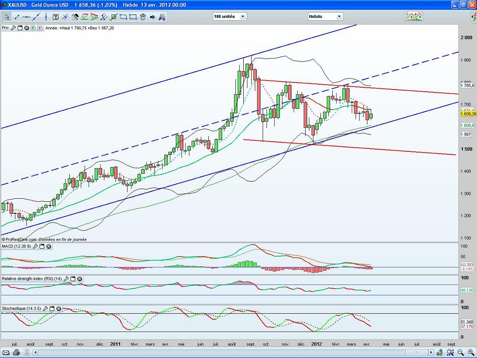Maximize the RSI panel window
This screenshot has height=358, width=477.
click(x=73, y=279)
